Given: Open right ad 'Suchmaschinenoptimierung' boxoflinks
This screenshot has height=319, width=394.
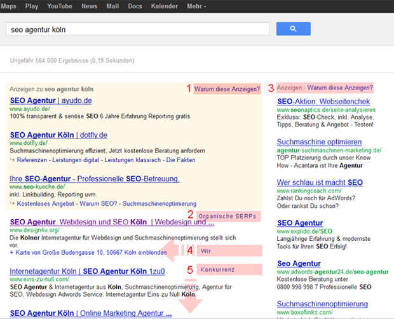Looking at the screenshot, I should (322, 304).
